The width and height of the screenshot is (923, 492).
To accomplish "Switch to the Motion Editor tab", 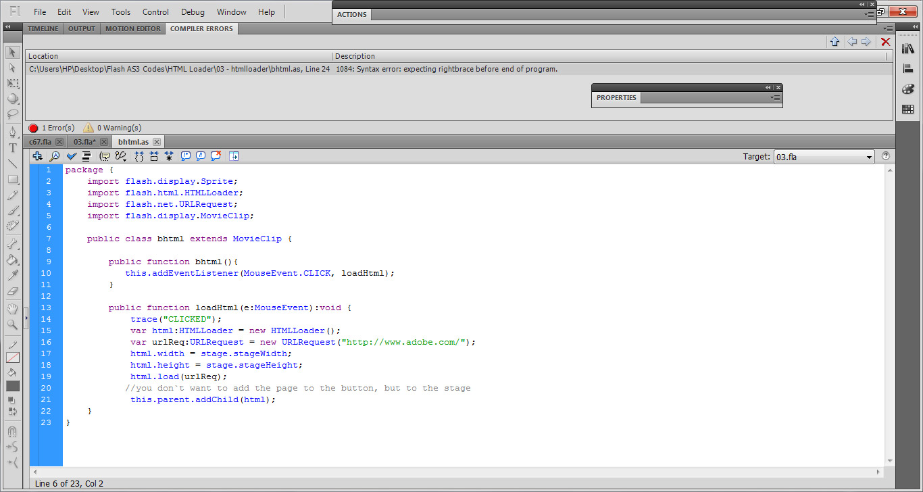I will pos(133,28).
